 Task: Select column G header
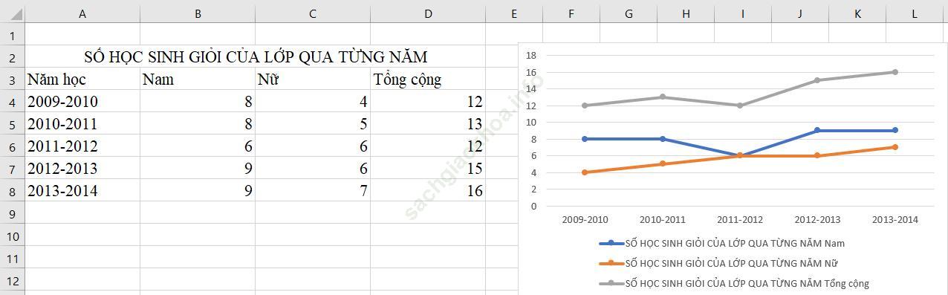(628, 13)
